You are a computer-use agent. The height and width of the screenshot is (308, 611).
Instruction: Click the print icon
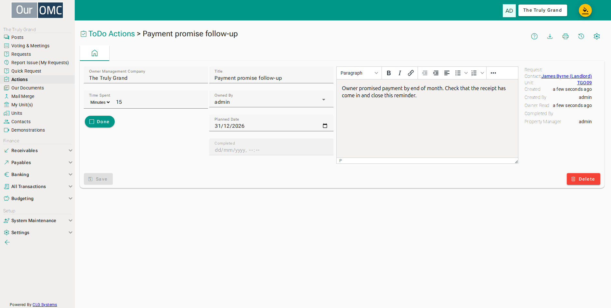click(565, 36)
